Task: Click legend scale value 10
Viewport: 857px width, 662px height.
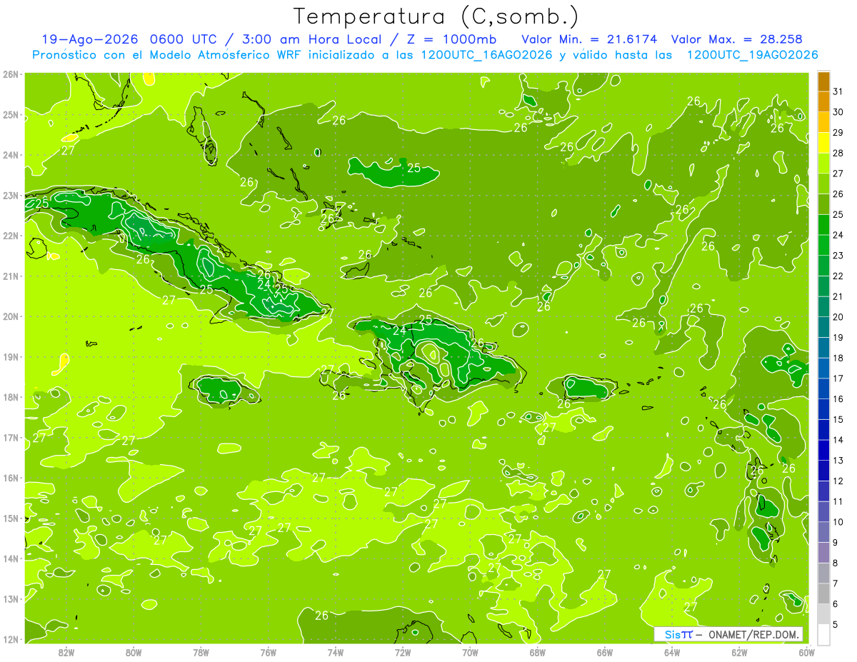Action: coord(838,521)
